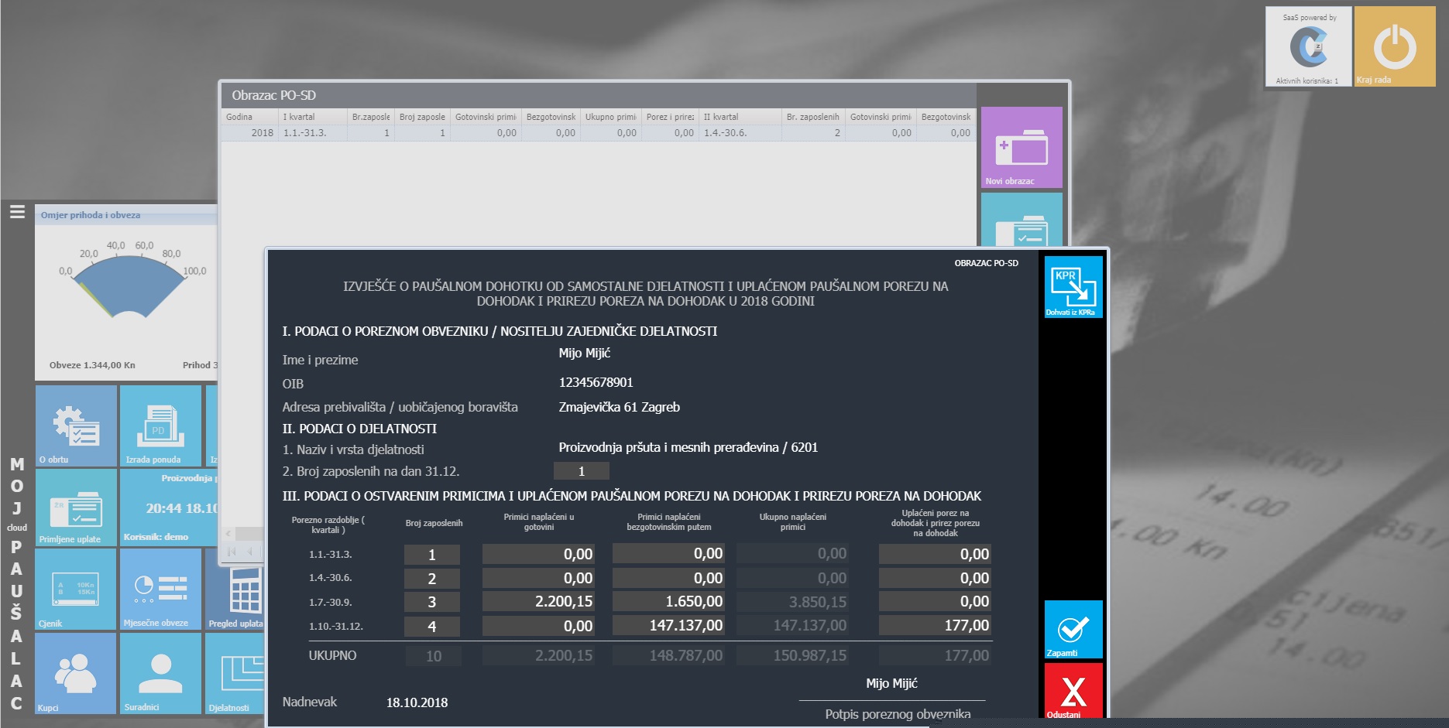Edit paid tax 177,00 in fourth quarter

coord(935,625)
